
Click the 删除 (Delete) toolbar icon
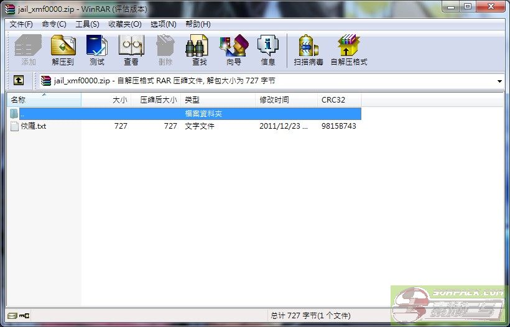[165, 50]
